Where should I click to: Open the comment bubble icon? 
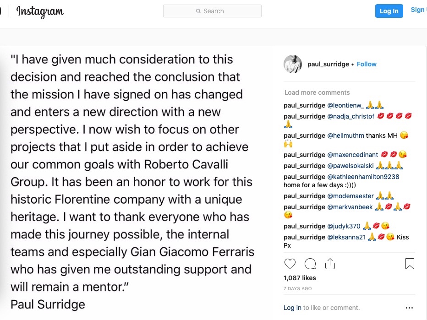[310, 264]
